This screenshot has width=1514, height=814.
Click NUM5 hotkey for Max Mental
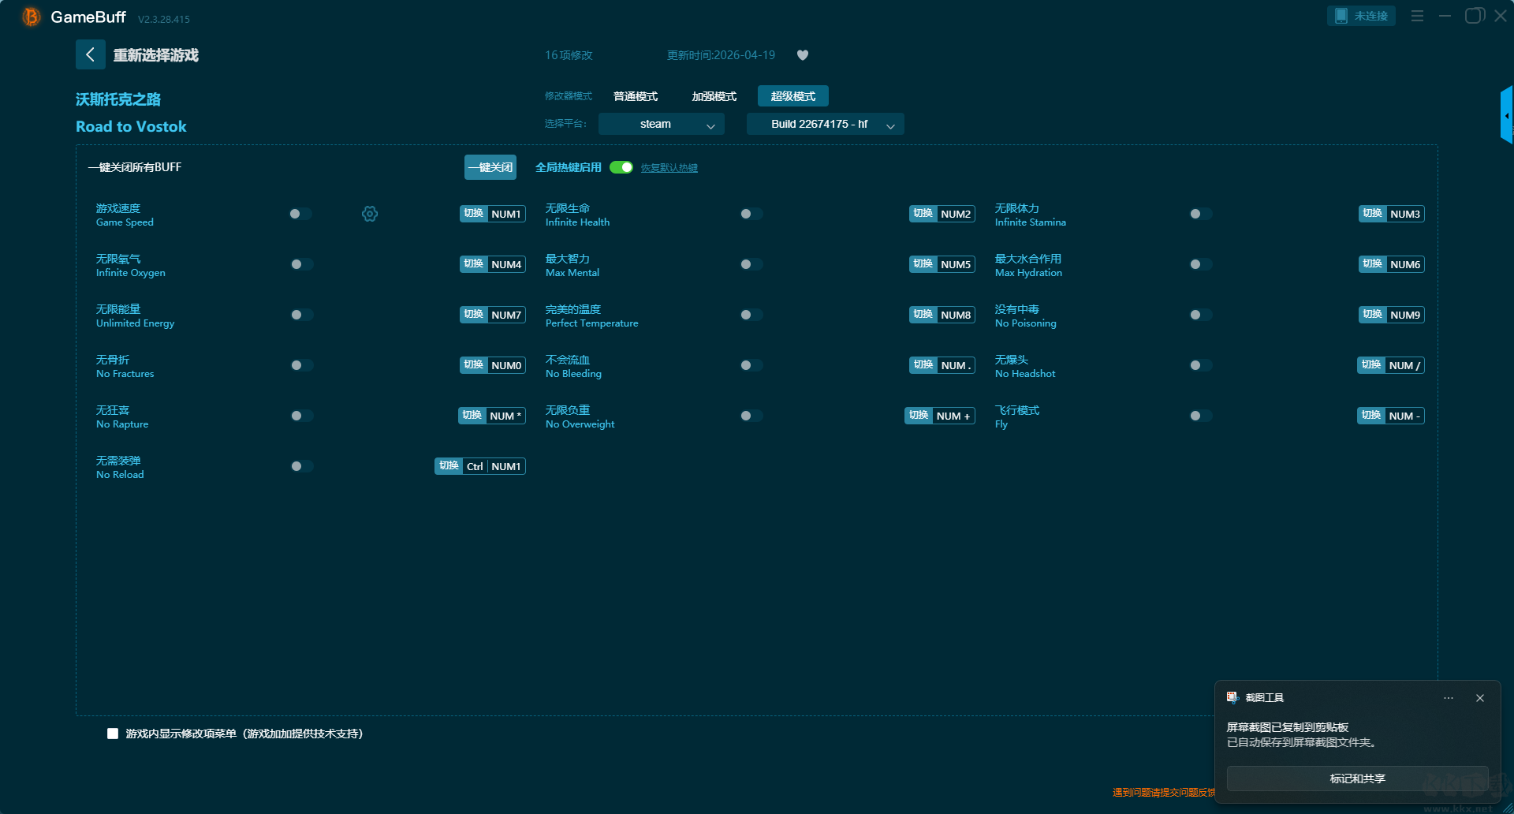pyautogui.click(x=956, y=264)
